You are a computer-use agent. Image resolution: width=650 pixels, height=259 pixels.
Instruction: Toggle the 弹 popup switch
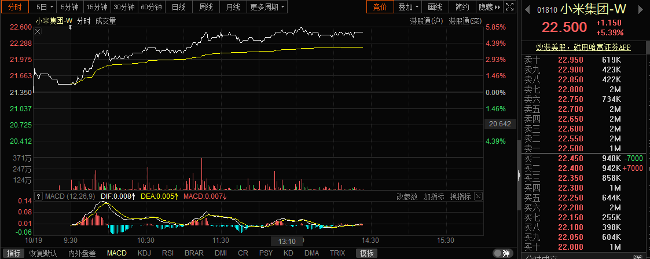[x=502, y=253]
